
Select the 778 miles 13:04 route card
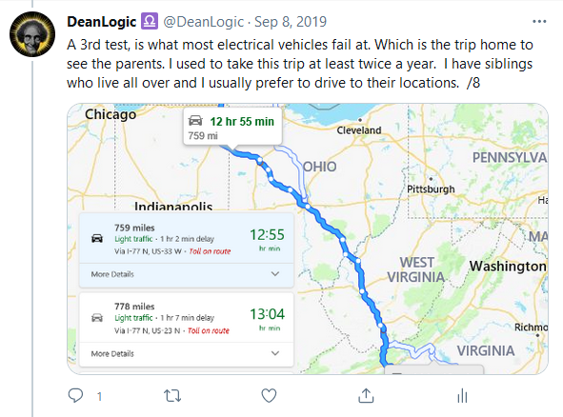point(187,318)
